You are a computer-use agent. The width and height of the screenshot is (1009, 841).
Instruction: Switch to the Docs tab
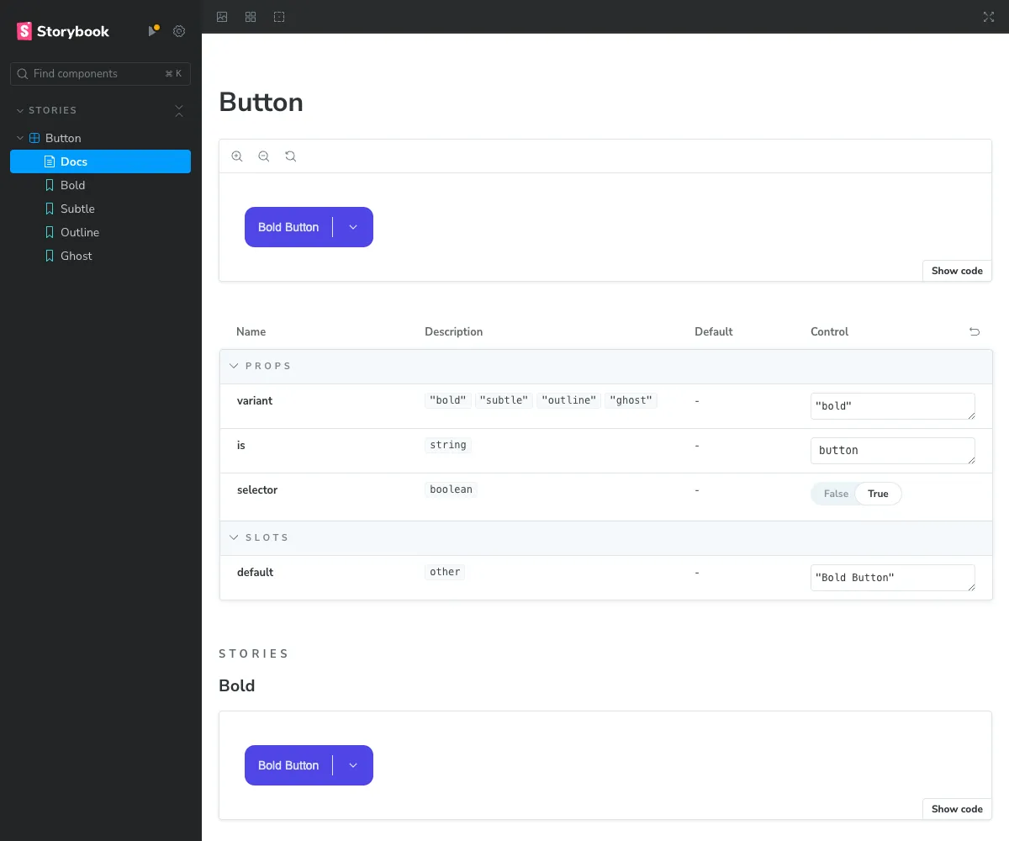click(x=74, y=161)
